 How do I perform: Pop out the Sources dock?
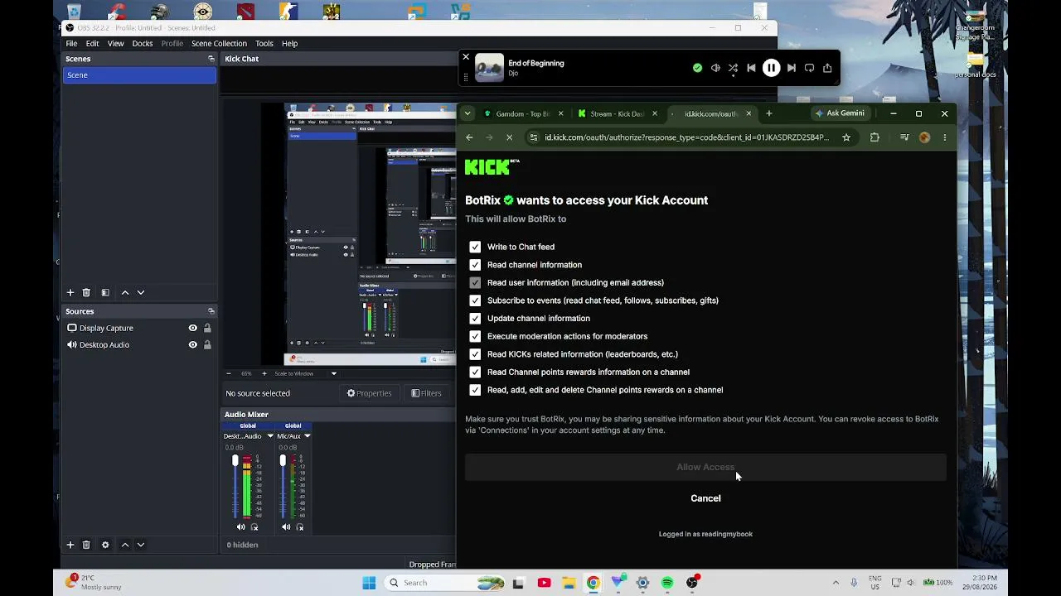[x=211, y=311]
